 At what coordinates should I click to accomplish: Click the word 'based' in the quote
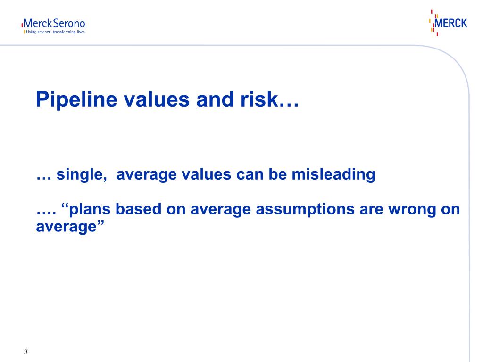[138, 209]
